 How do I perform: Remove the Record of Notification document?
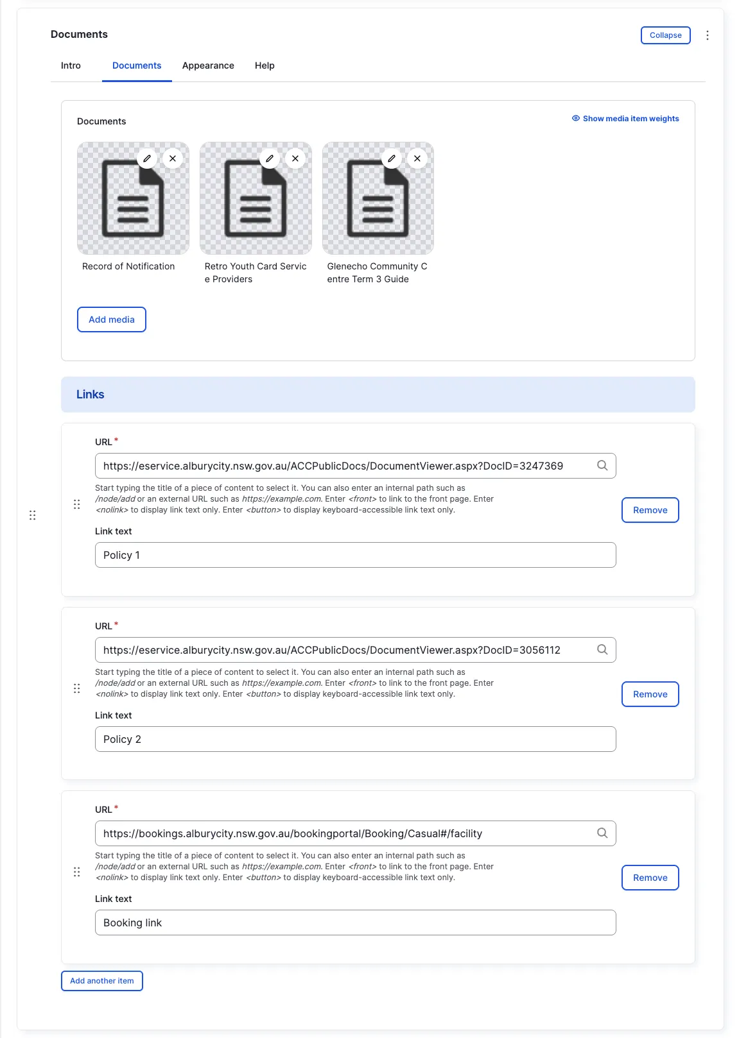coord(173,158)
